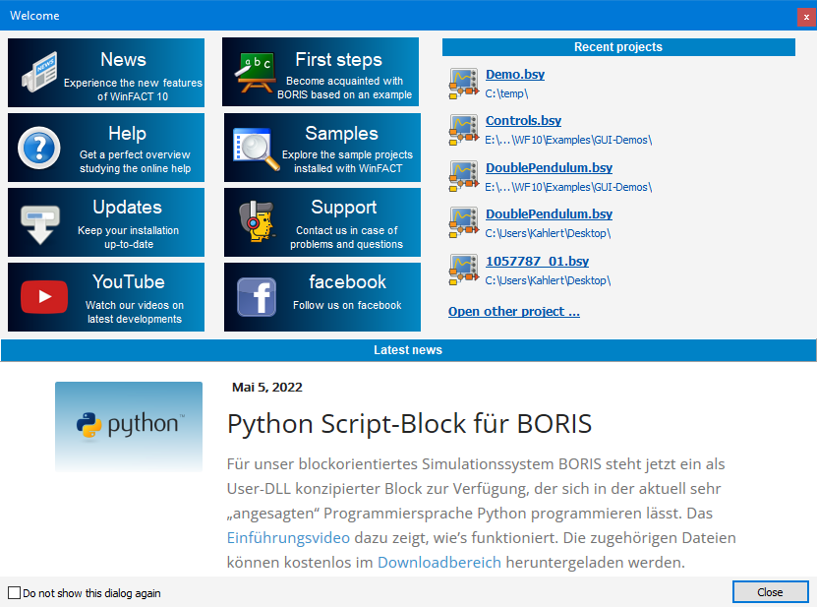Click the 'Recent projects' header
817x607 pixels.
tap(618, 47)
